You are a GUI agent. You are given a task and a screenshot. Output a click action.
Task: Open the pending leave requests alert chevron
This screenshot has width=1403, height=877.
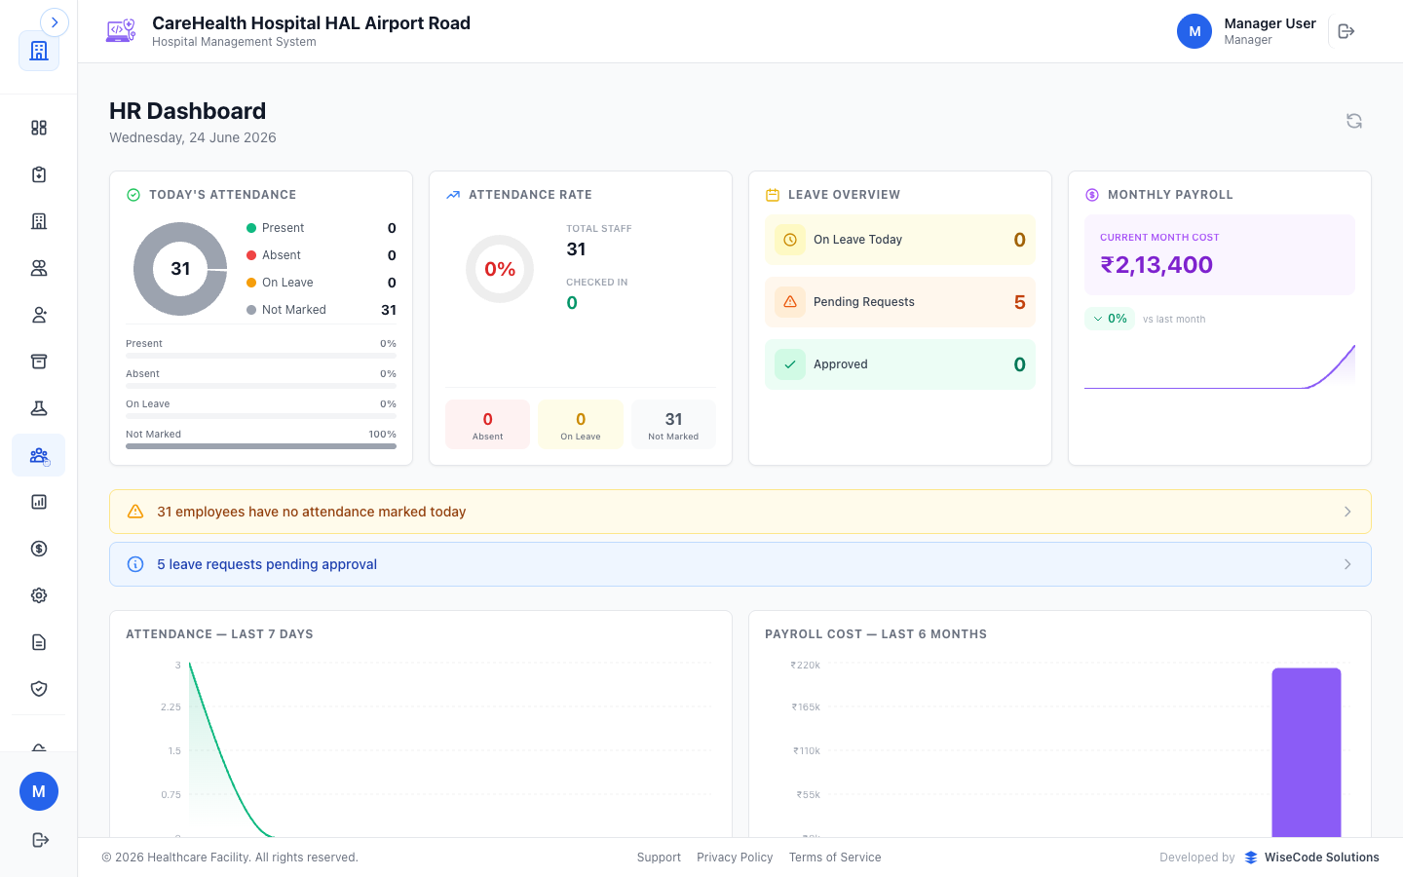(1347, 564)
